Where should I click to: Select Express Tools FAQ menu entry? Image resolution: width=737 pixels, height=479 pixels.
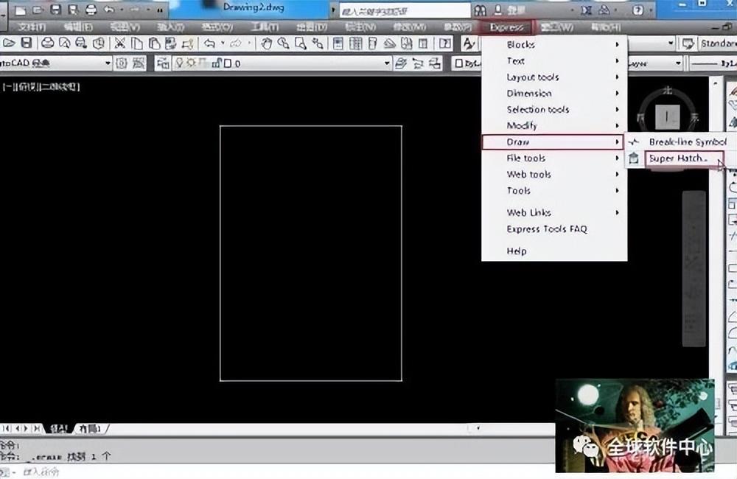pyautogui.click(x=554, y=229)
